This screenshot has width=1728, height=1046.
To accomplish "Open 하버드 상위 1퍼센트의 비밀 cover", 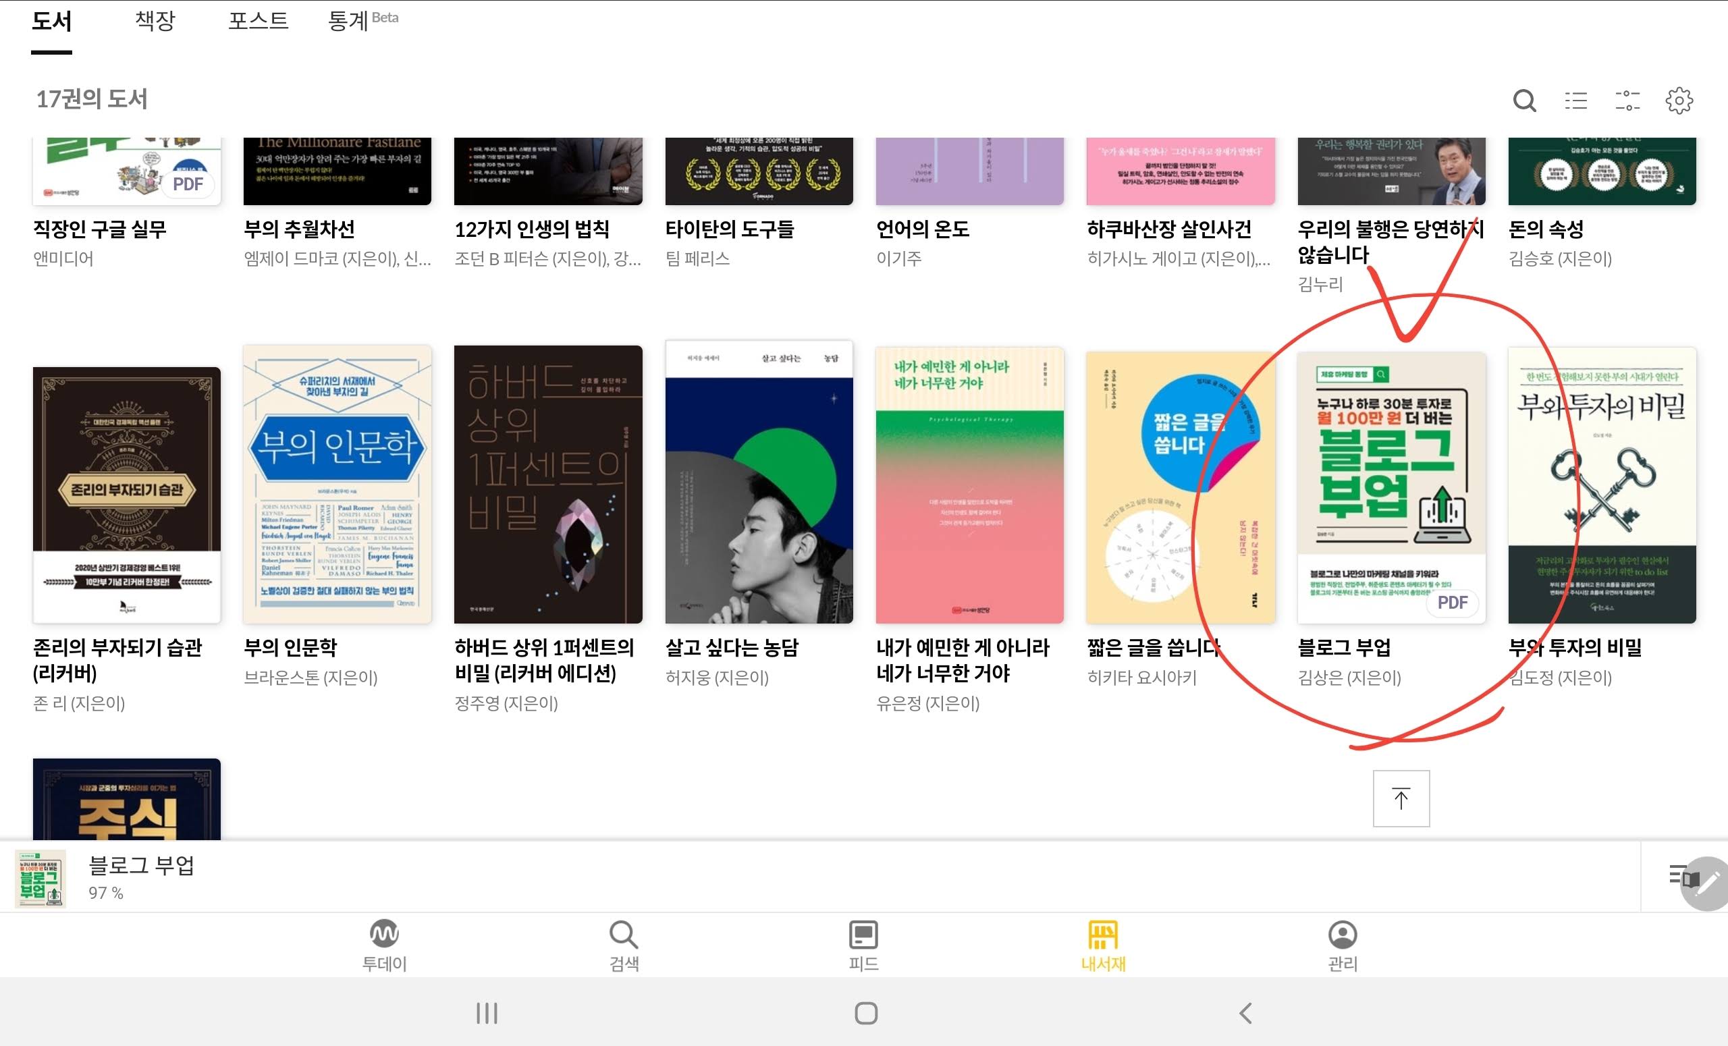I will (548, 484).
